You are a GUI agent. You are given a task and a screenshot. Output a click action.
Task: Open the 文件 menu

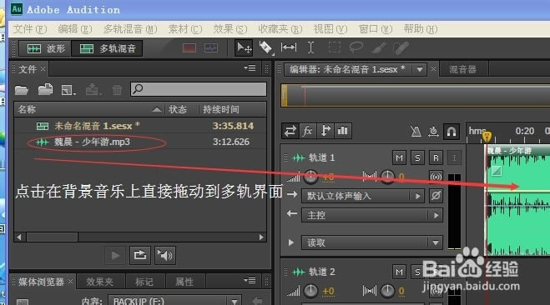point(30,28)
